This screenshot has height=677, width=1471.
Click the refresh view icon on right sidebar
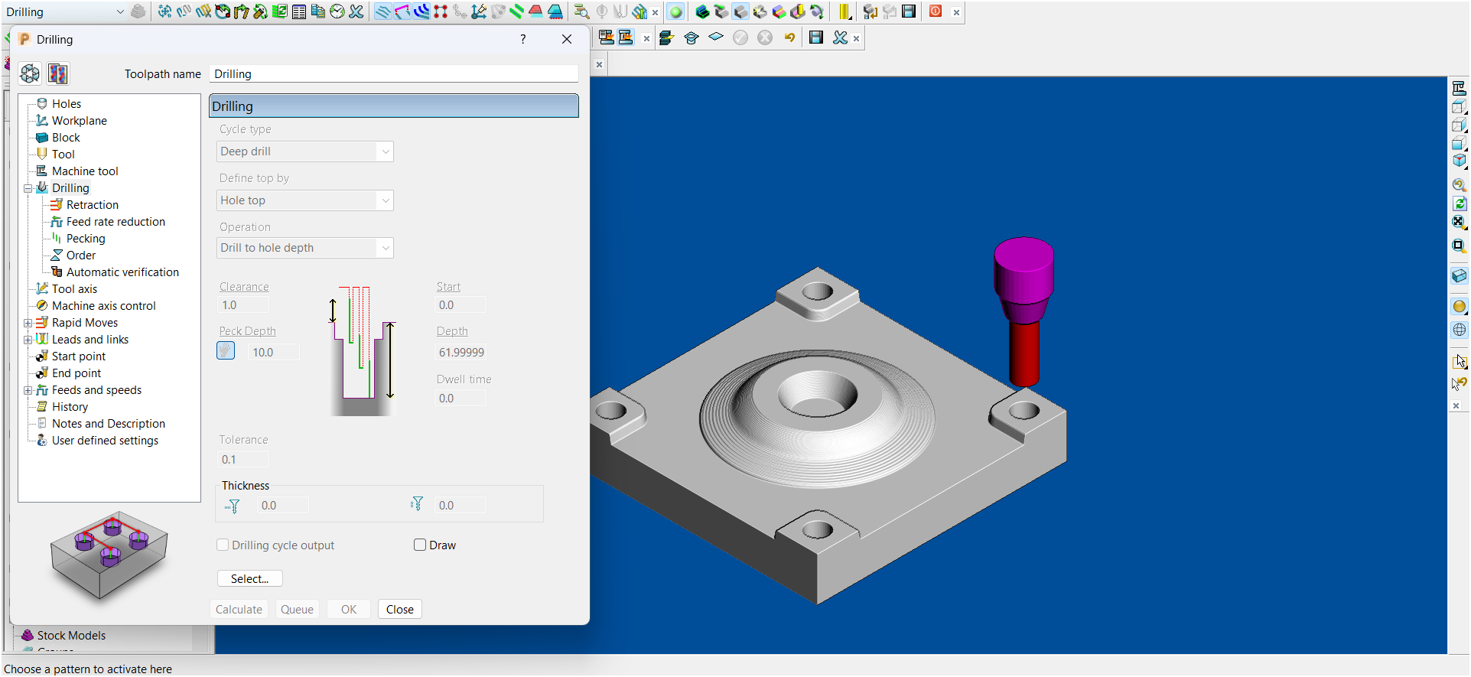click(1459, 203)
